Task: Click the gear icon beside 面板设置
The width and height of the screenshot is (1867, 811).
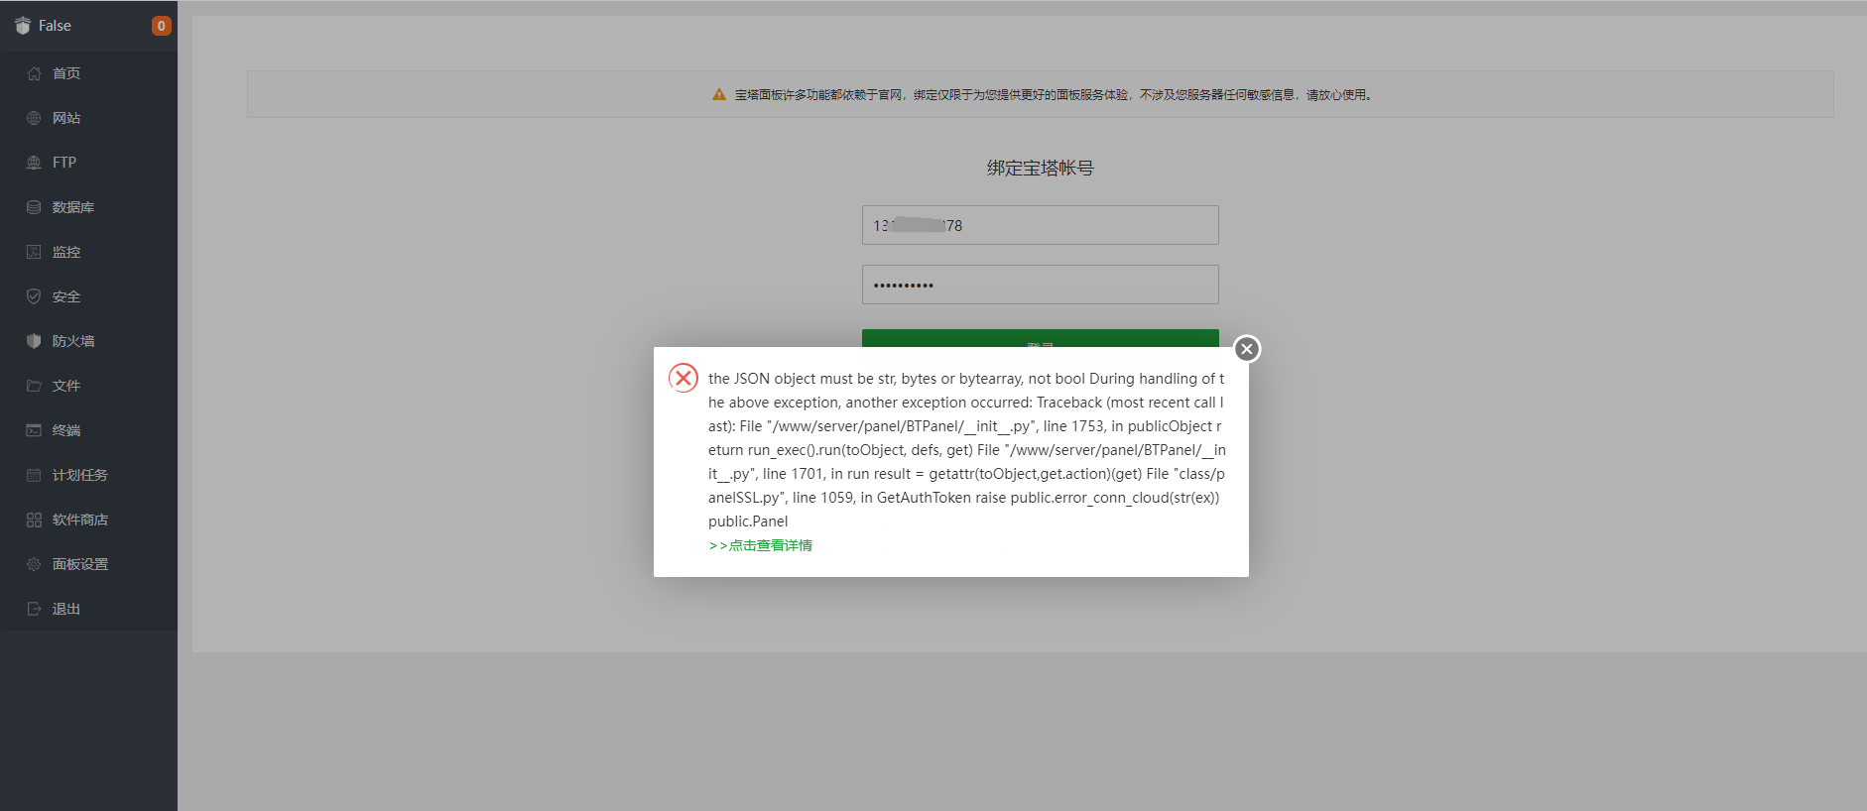Action: pos(34,564)
